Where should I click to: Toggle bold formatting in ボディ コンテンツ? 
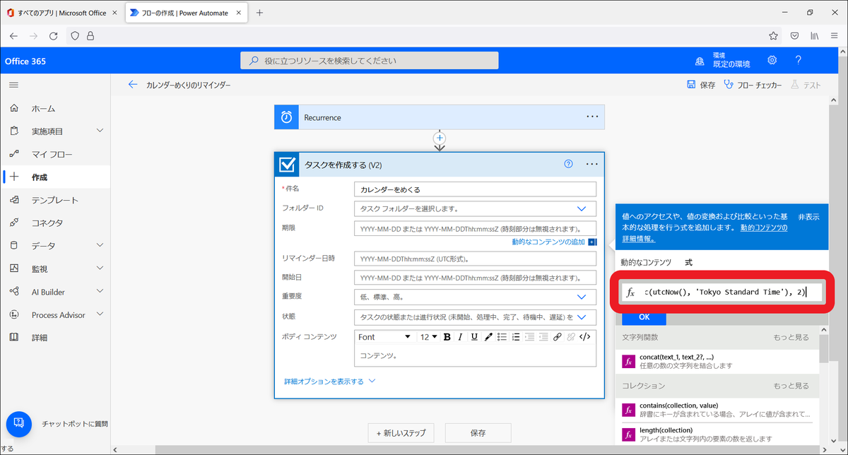[448, 337]
